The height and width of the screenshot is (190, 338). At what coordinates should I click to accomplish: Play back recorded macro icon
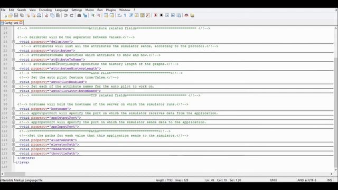coord(167,15)
